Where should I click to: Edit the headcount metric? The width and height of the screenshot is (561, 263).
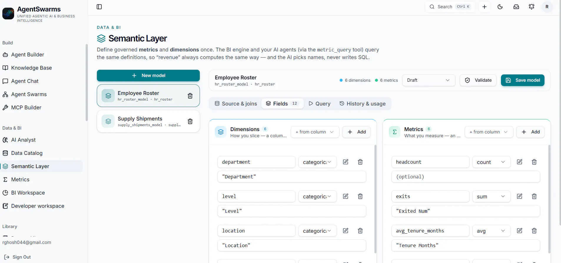(x=519, y=162)
